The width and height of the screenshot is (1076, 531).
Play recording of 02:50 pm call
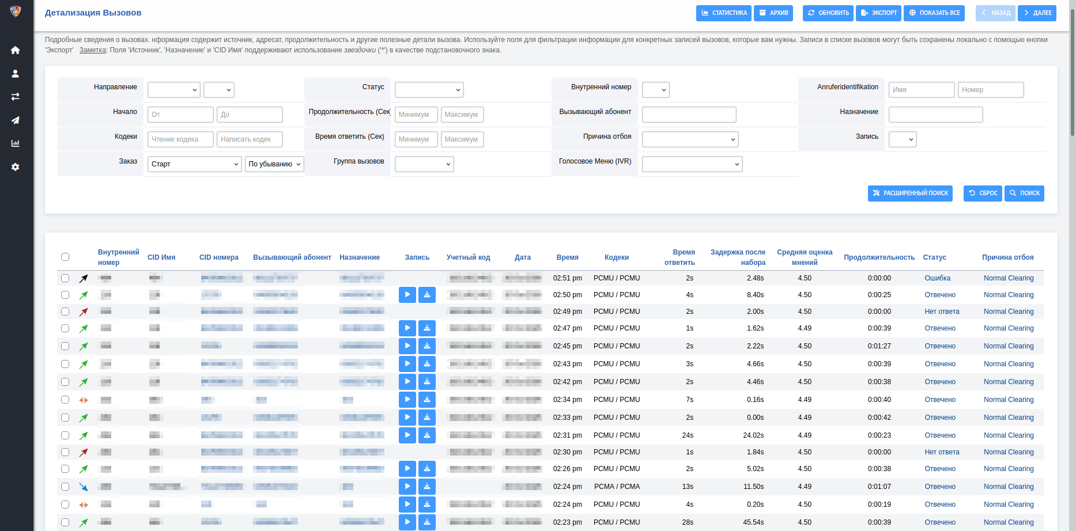(407, 295)
